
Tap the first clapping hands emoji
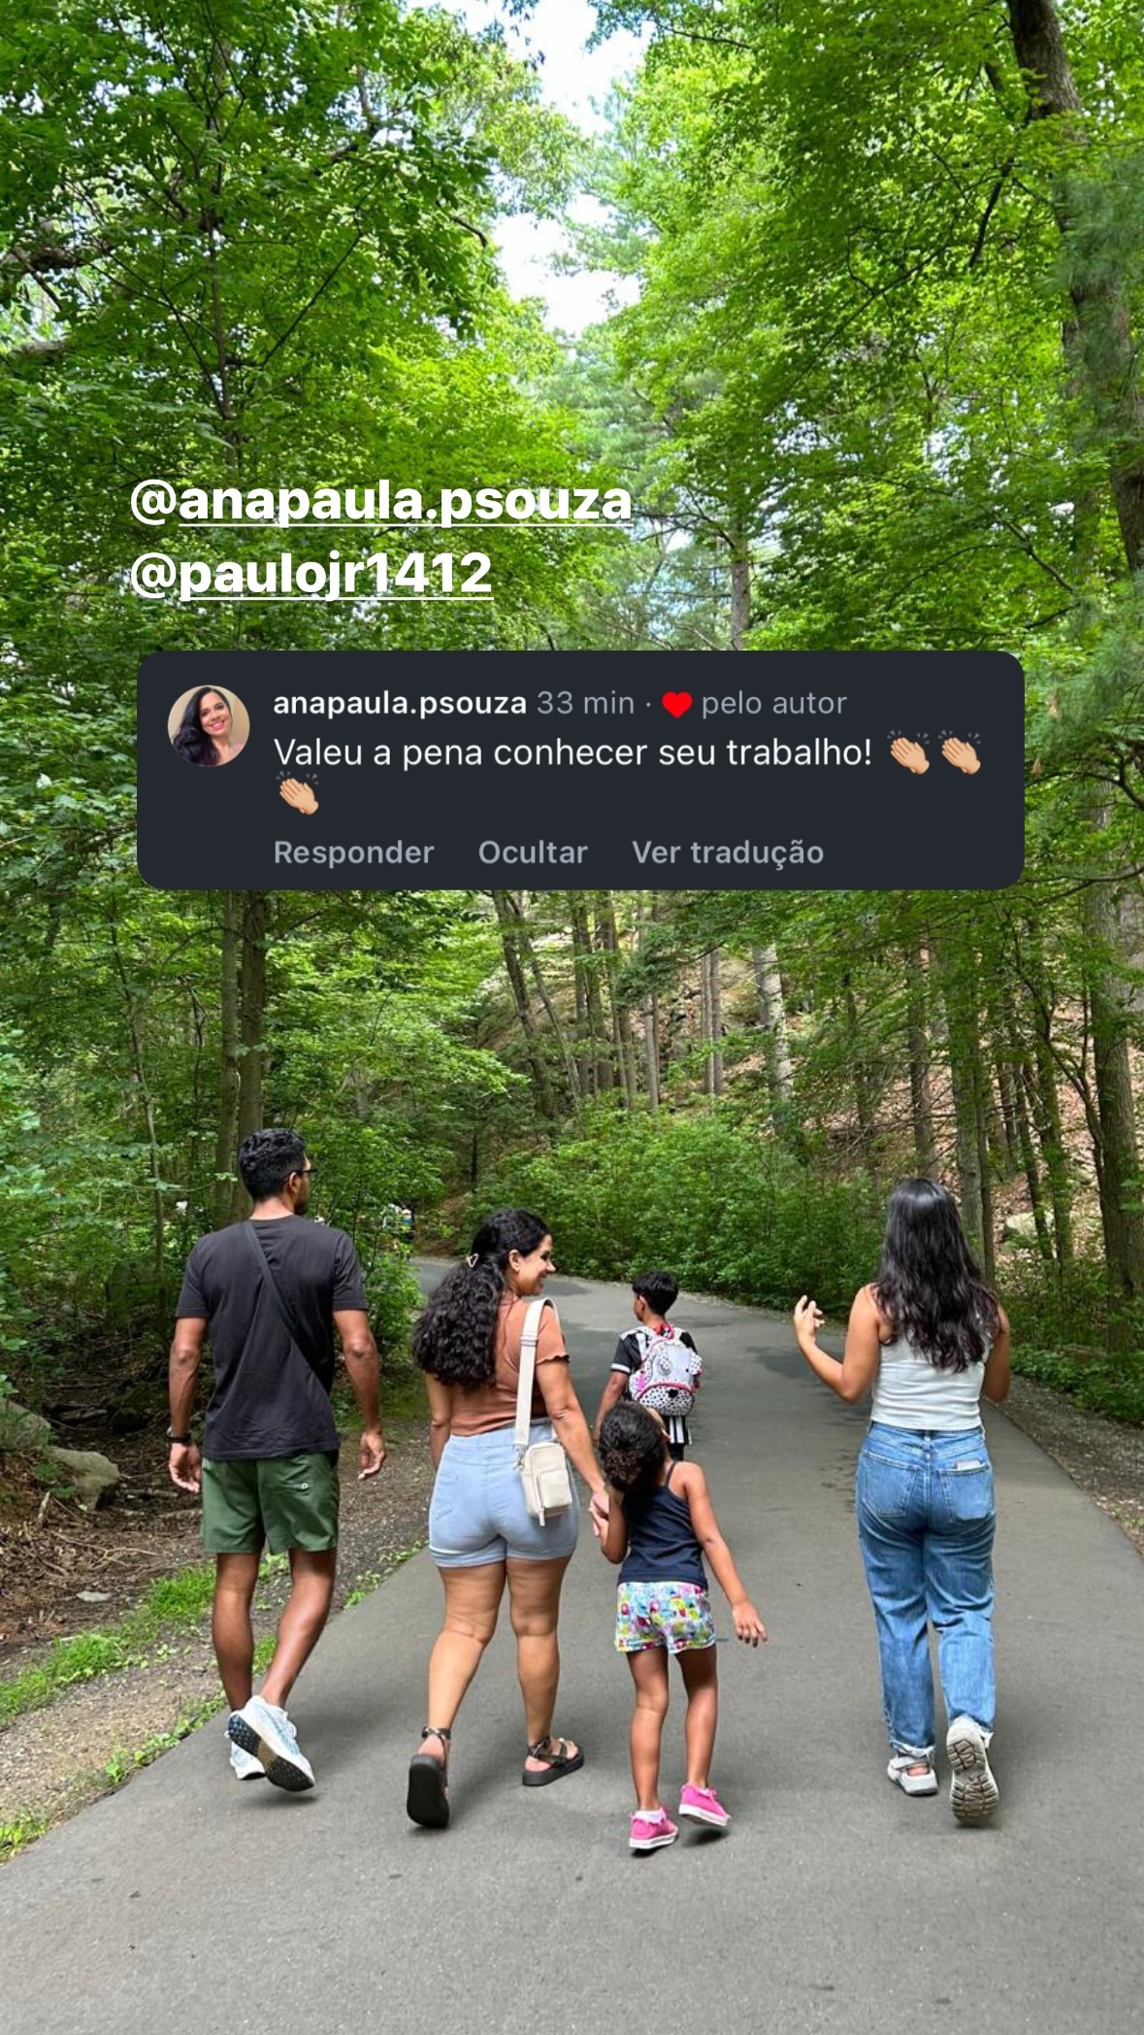point(909,752)
